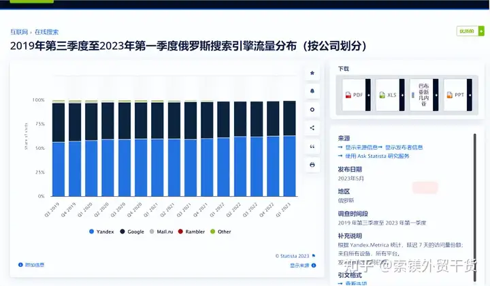490x286 pixels.
Task: Click the info icon beside 显示来源
Action: coord(314,266)
